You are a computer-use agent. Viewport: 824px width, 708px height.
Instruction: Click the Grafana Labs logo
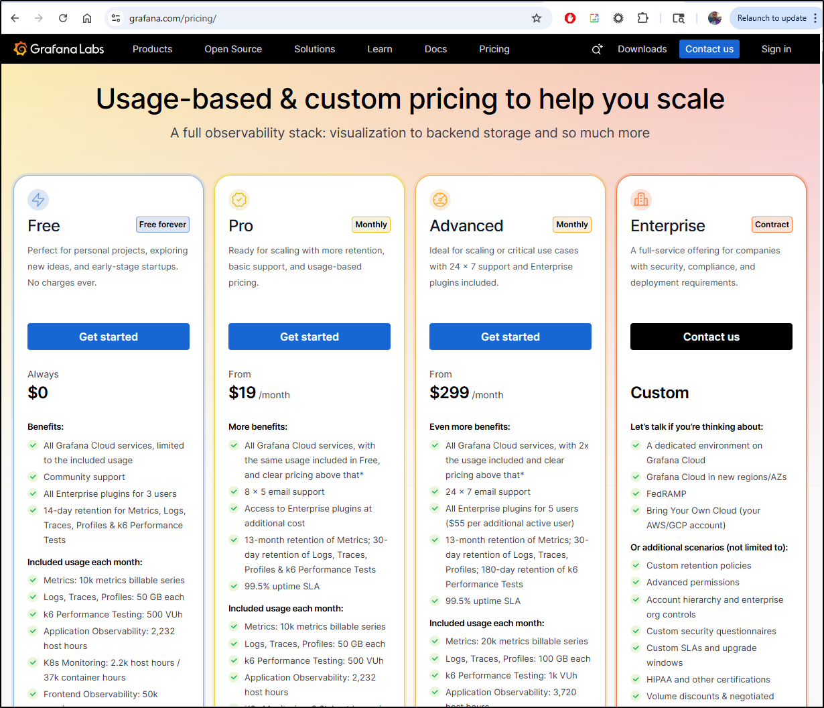(x=59, y=49)
